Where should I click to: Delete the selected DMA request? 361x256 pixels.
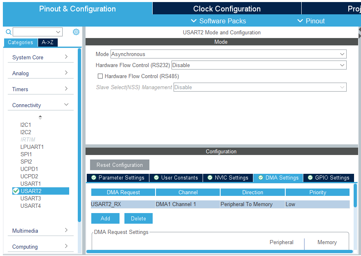[x=138, y=218]
